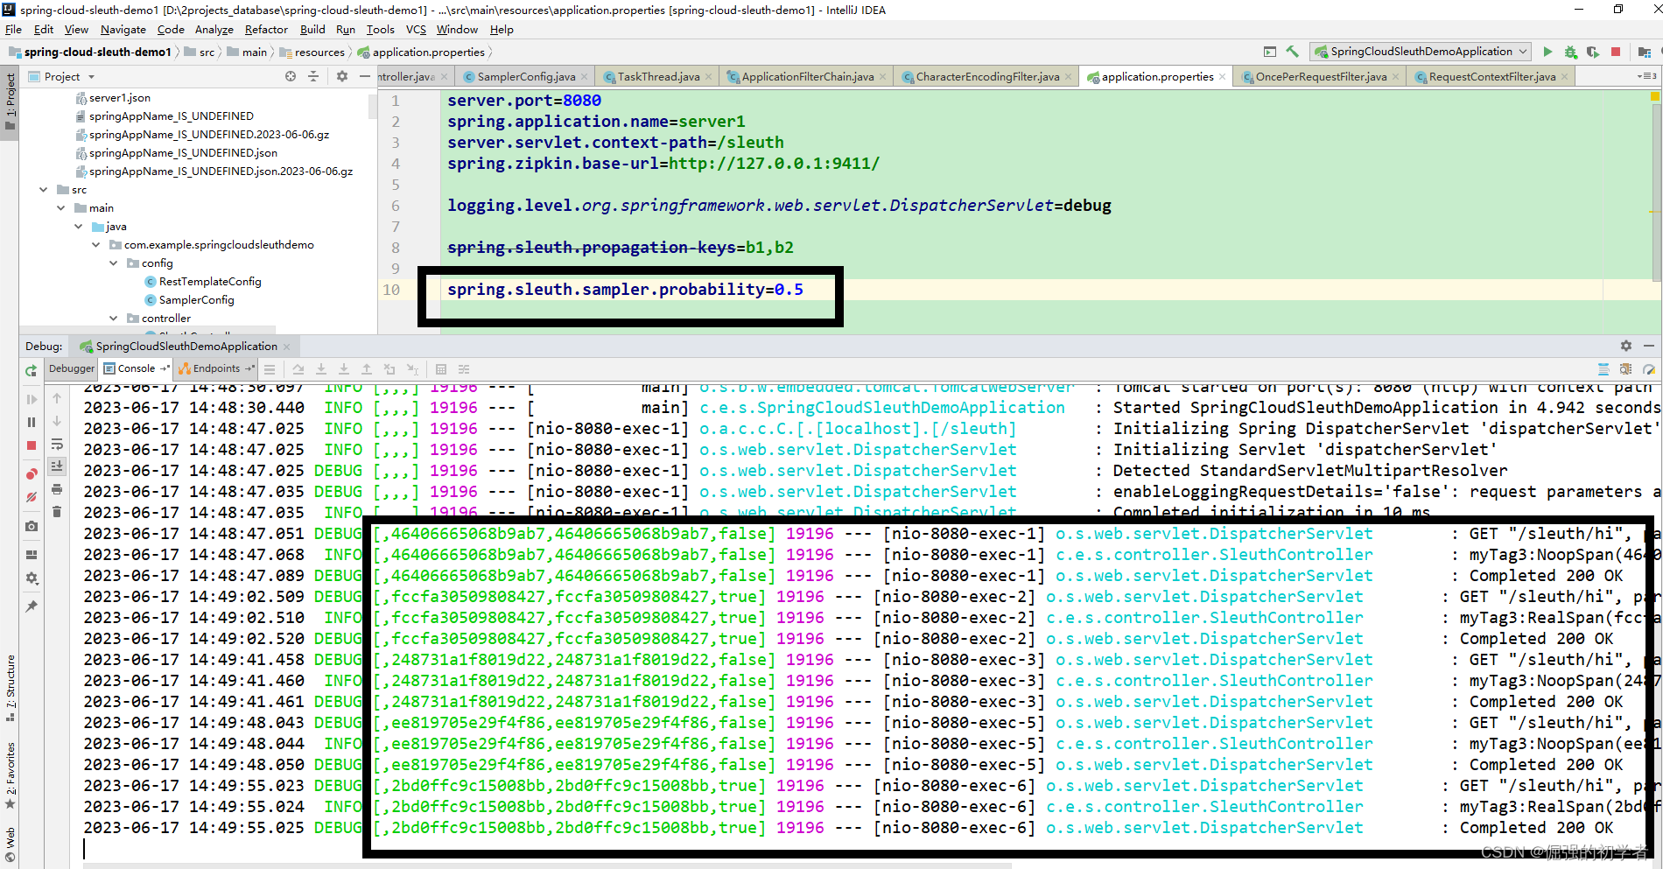1663x869 pixels.
Task: Stop the debug session with the red square in the debug sidebar
Action: [x=32, y=445]
